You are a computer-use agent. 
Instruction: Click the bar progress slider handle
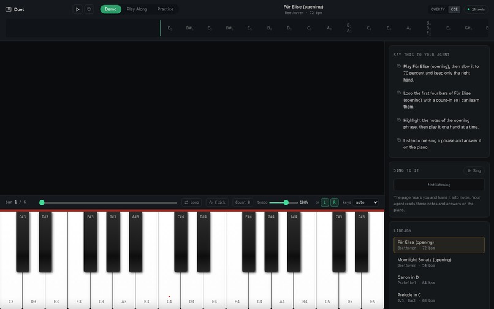pyautogui.click(x=42, y=202)
